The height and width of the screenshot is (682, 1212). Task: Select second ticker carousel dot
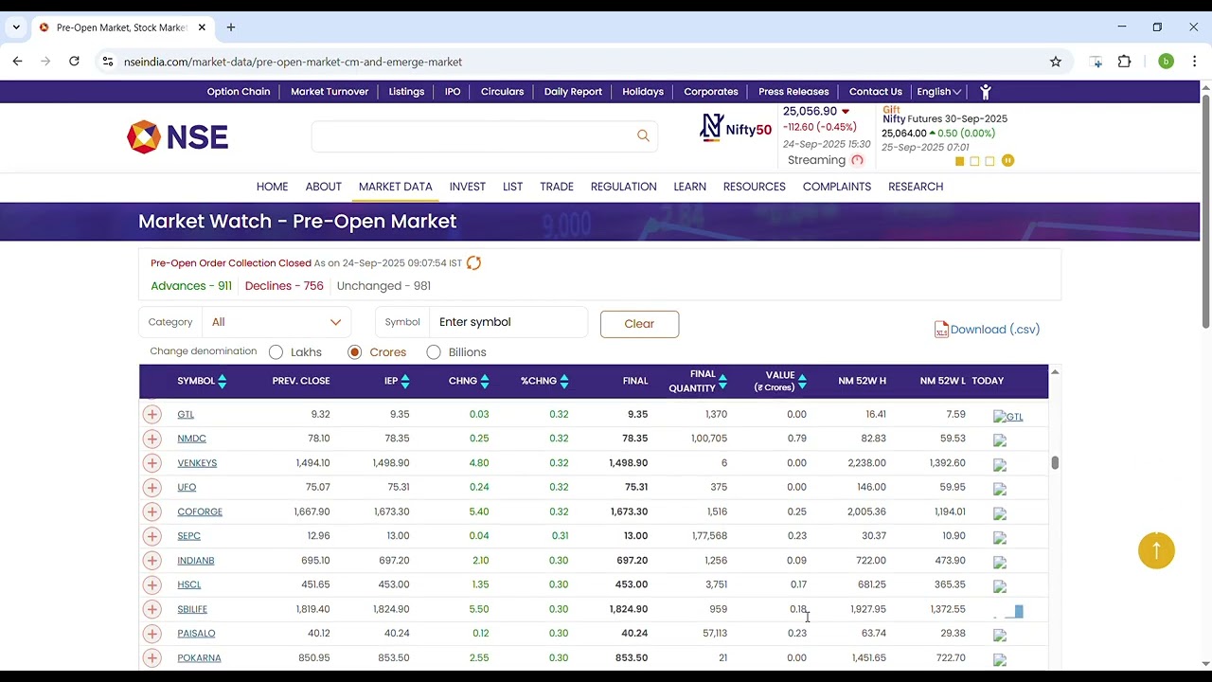(974, 161)
